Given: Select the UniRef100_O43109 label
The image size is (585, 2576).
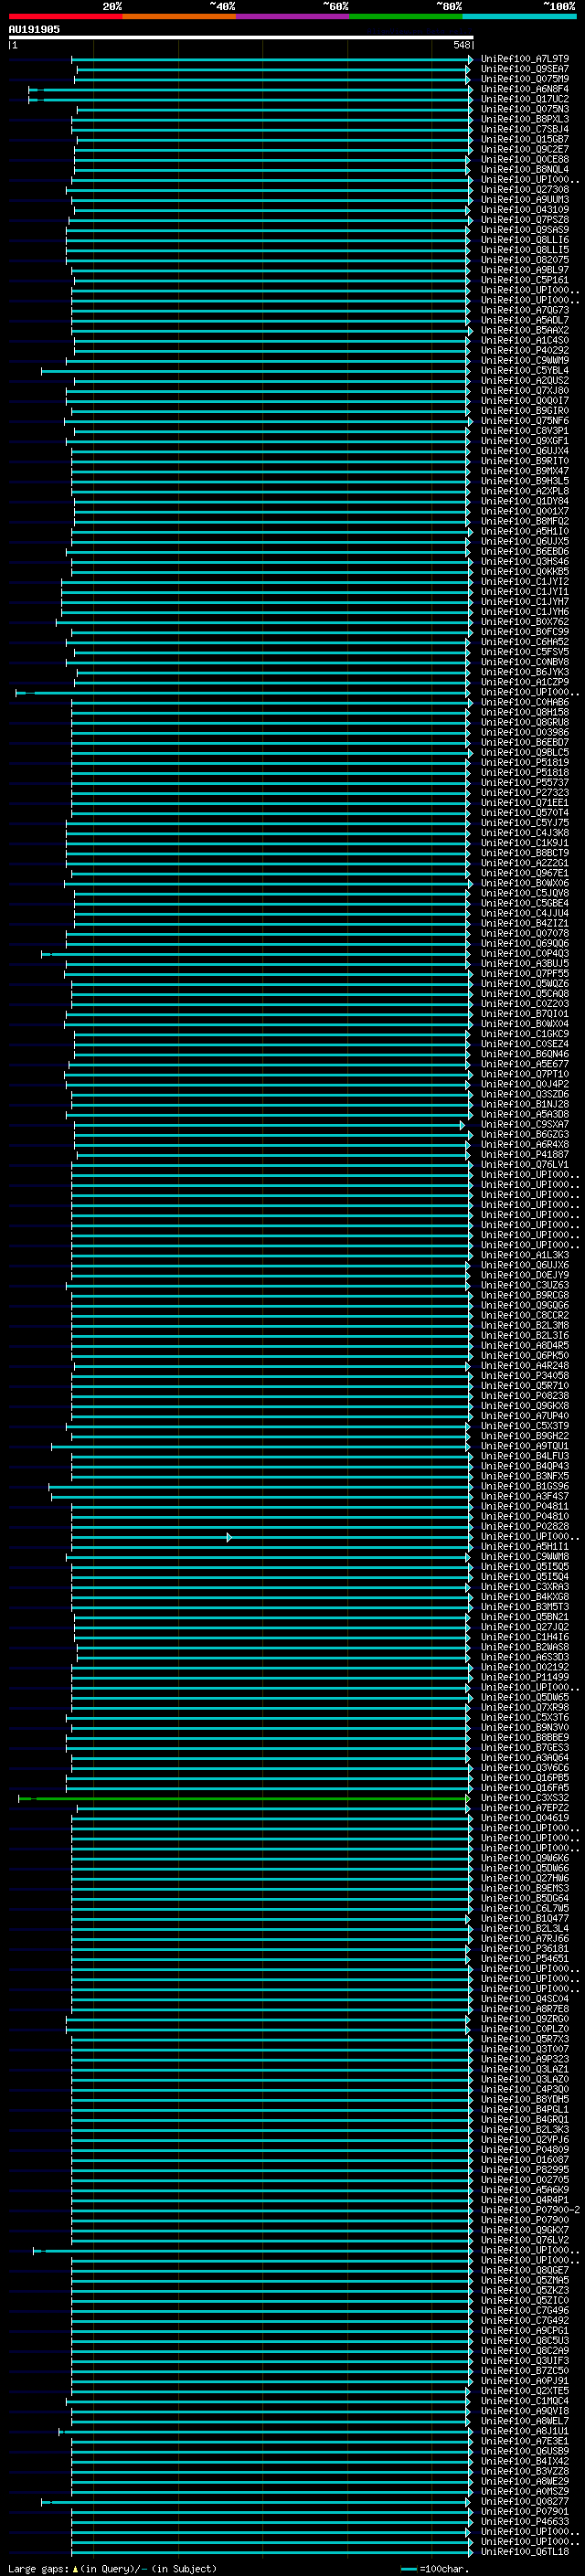Looking at the screenshot, I should (525, 210).
